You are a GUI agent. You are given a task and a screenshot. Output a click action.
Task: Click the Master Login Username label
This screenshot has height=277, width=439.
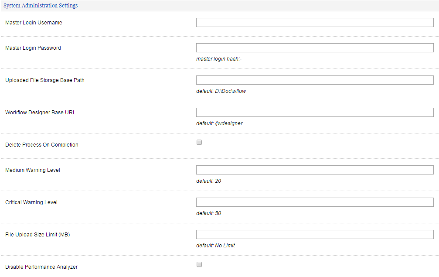point(34,23)
